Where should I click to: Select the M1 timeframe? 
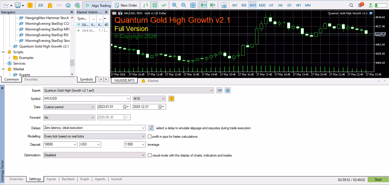coord(235,5)
